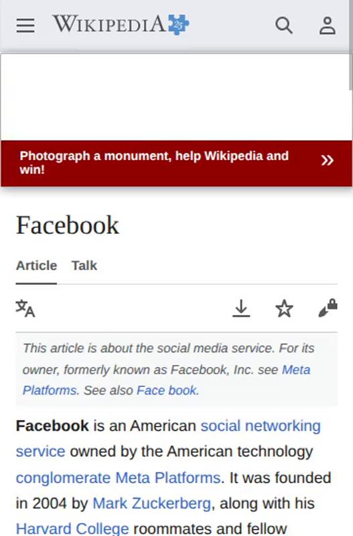
Task: Open the hamburger main menu
Action: 25,25
